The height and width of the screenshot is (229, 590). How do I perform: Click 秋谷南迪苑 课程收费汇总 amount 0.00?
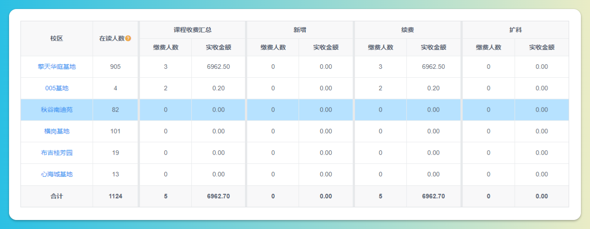point(219,110)
